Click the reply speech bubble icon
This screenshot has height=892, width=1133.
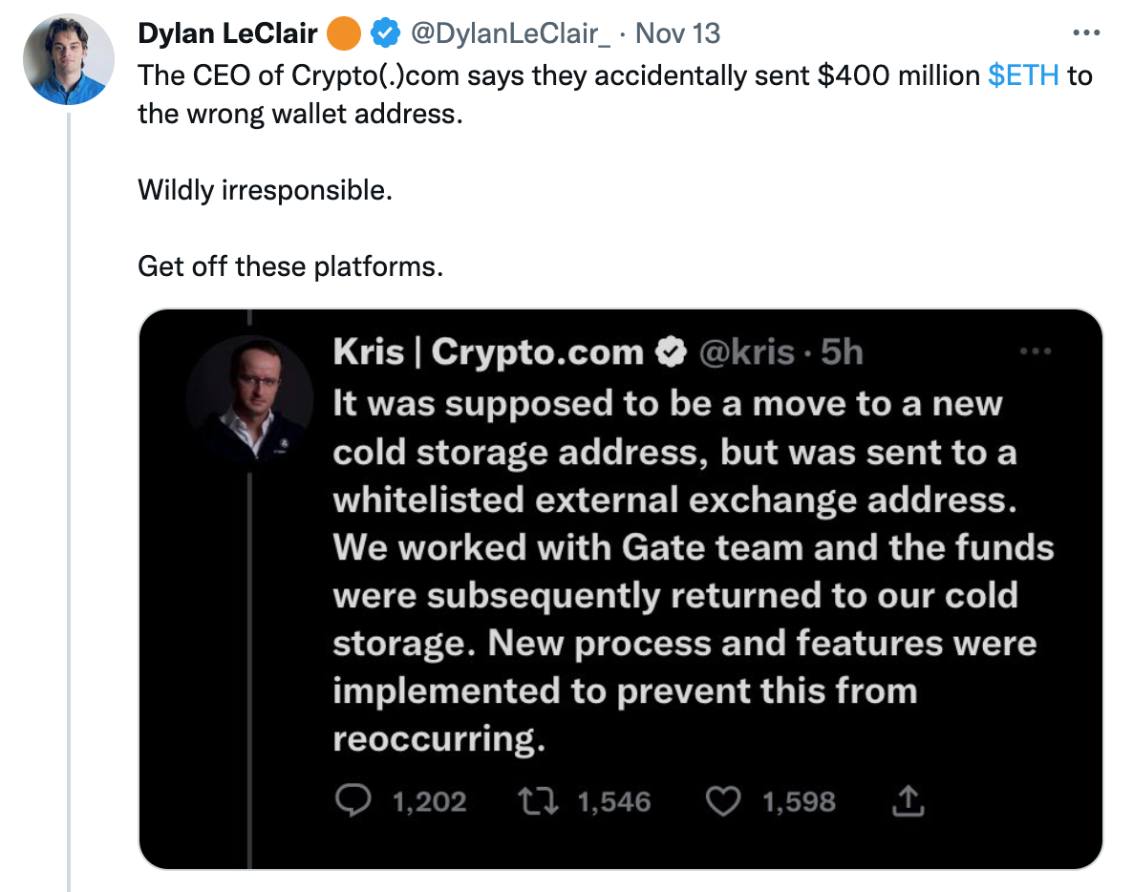click(357, 801)
